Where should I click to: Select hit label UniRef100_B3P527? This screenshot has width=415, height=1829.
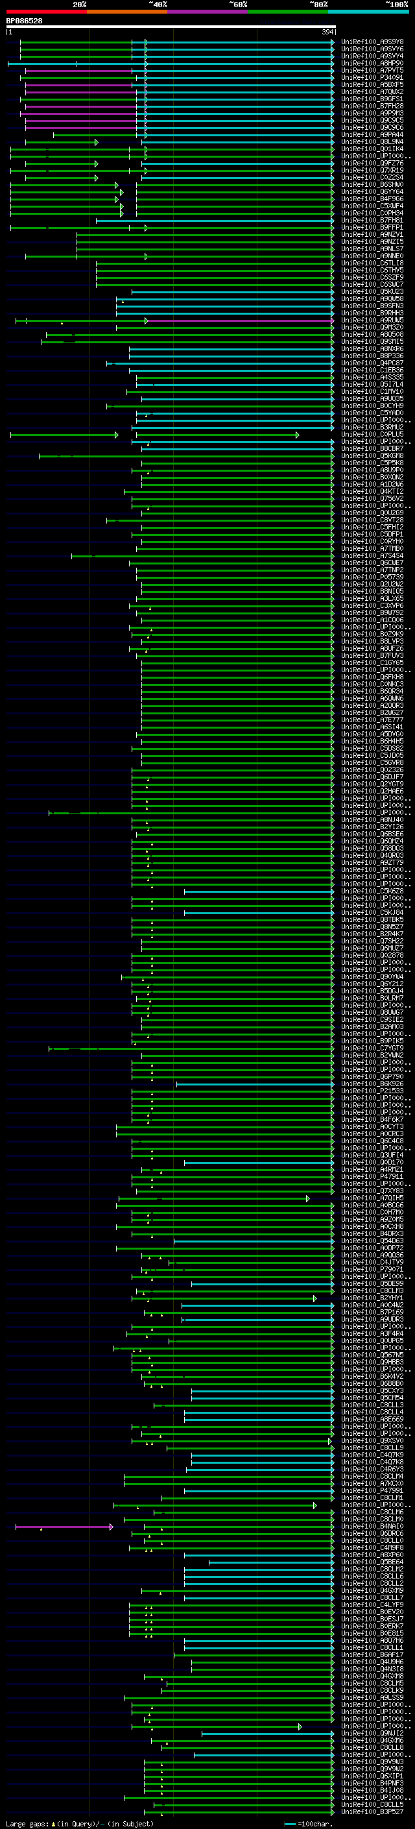coord(372,1811)
